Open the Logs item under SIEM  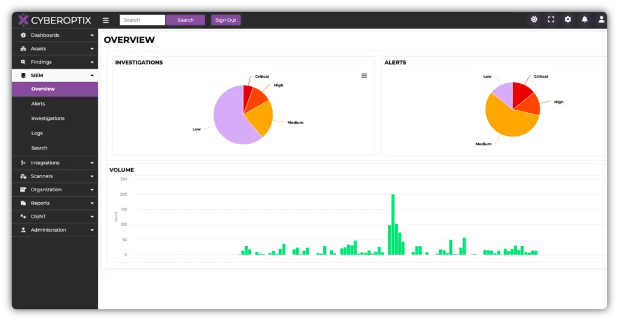[37, 133]
